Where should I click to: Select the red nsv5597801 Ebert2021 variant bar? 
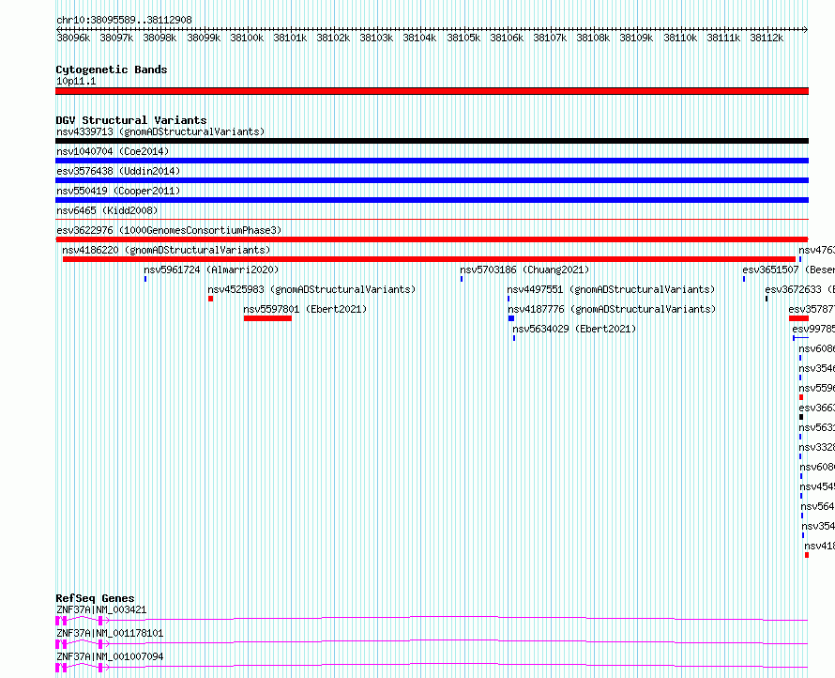[267, 318]
